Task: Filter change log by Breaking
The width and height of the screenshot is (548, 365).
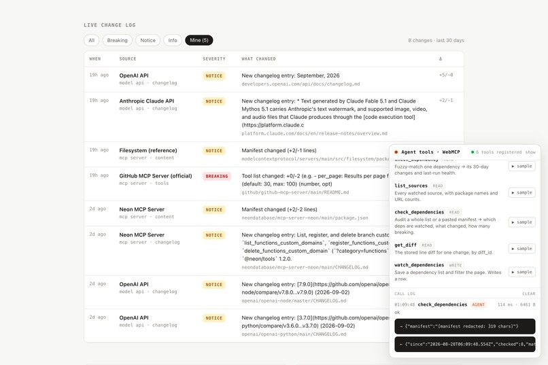Action: 117,40
